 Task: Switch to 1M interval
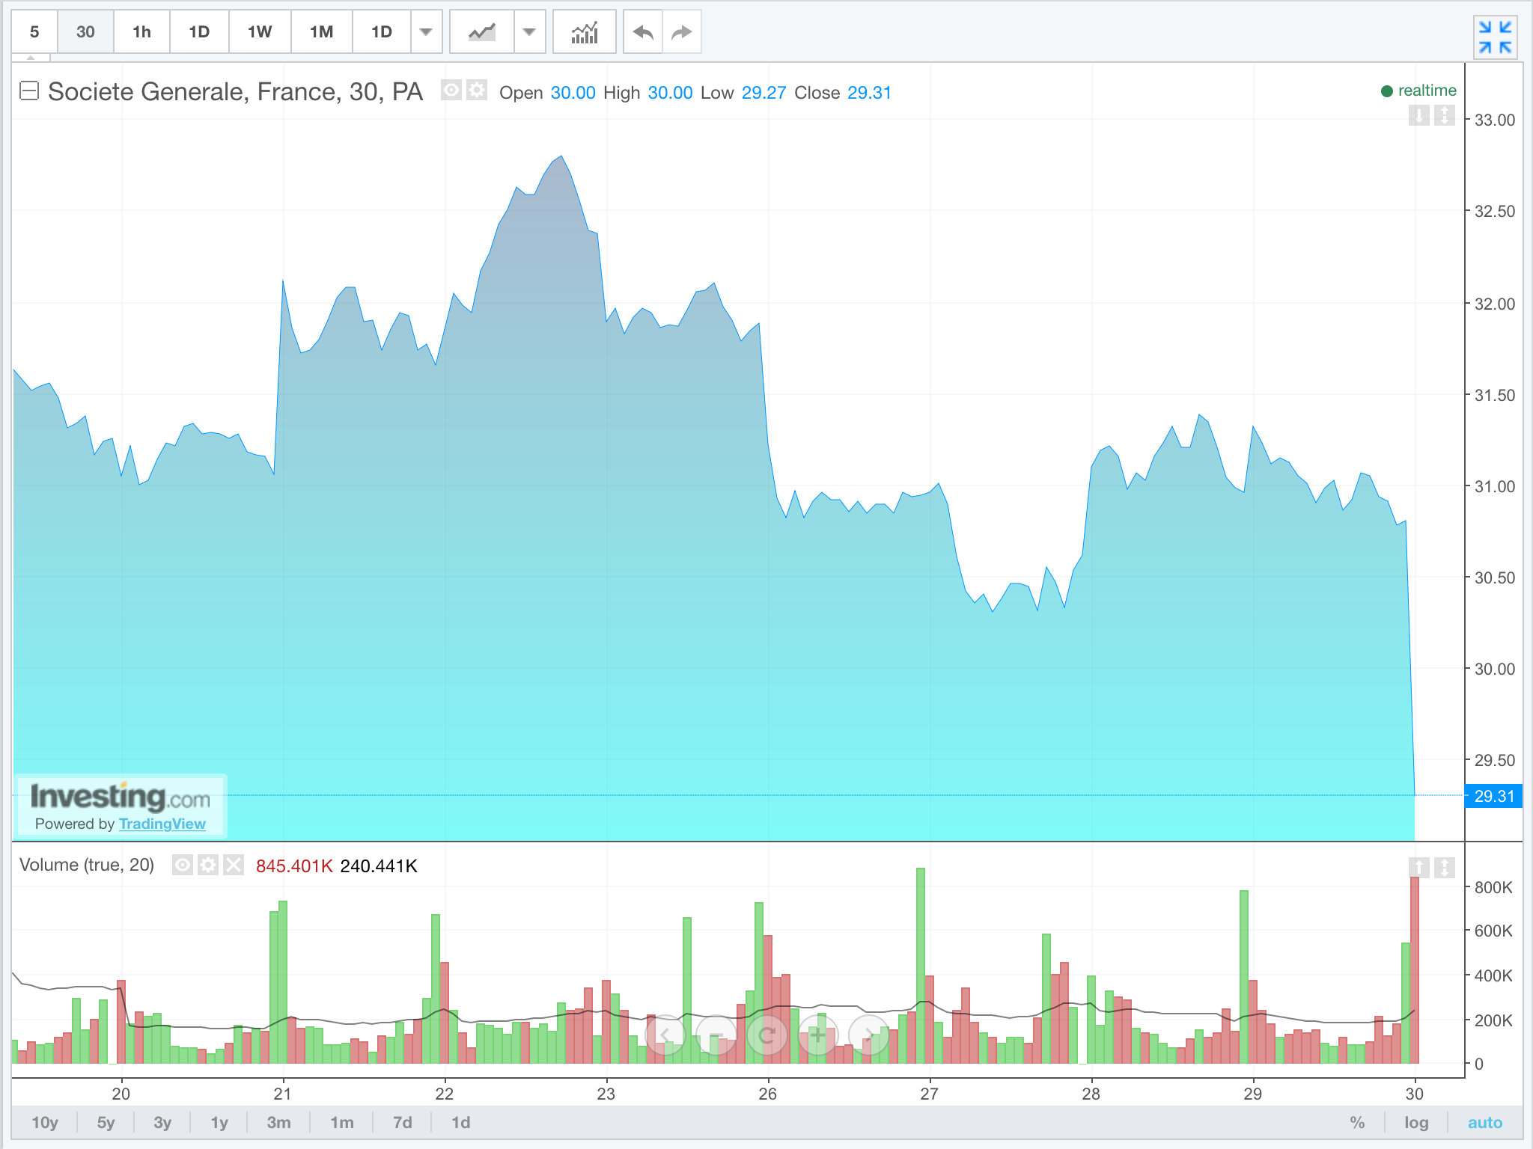click(321, 32)
